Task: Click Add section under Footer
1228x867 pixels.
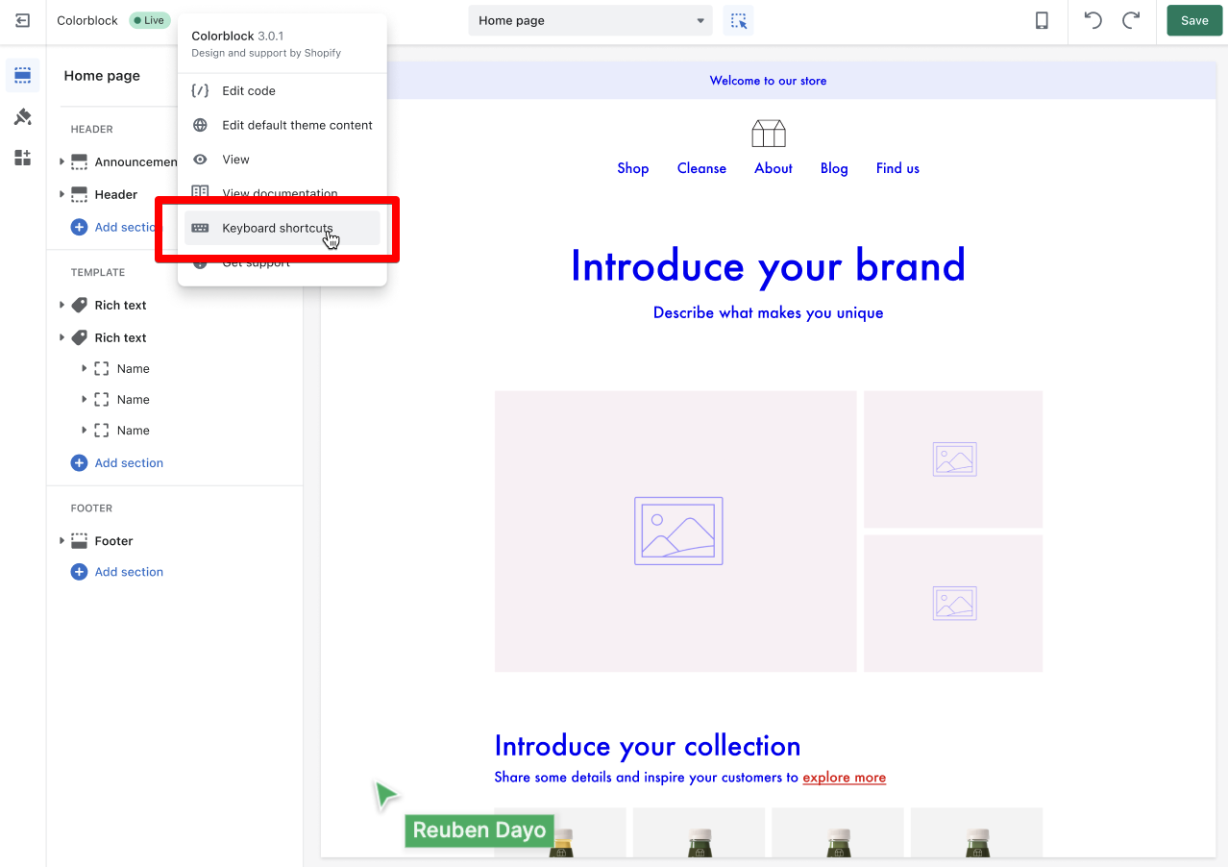Action: click(129, 572)
